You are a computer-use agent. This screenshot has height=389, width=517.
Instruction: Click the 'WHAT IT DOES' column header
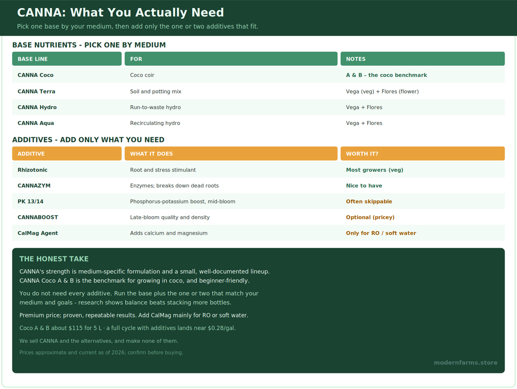point(231,154)
